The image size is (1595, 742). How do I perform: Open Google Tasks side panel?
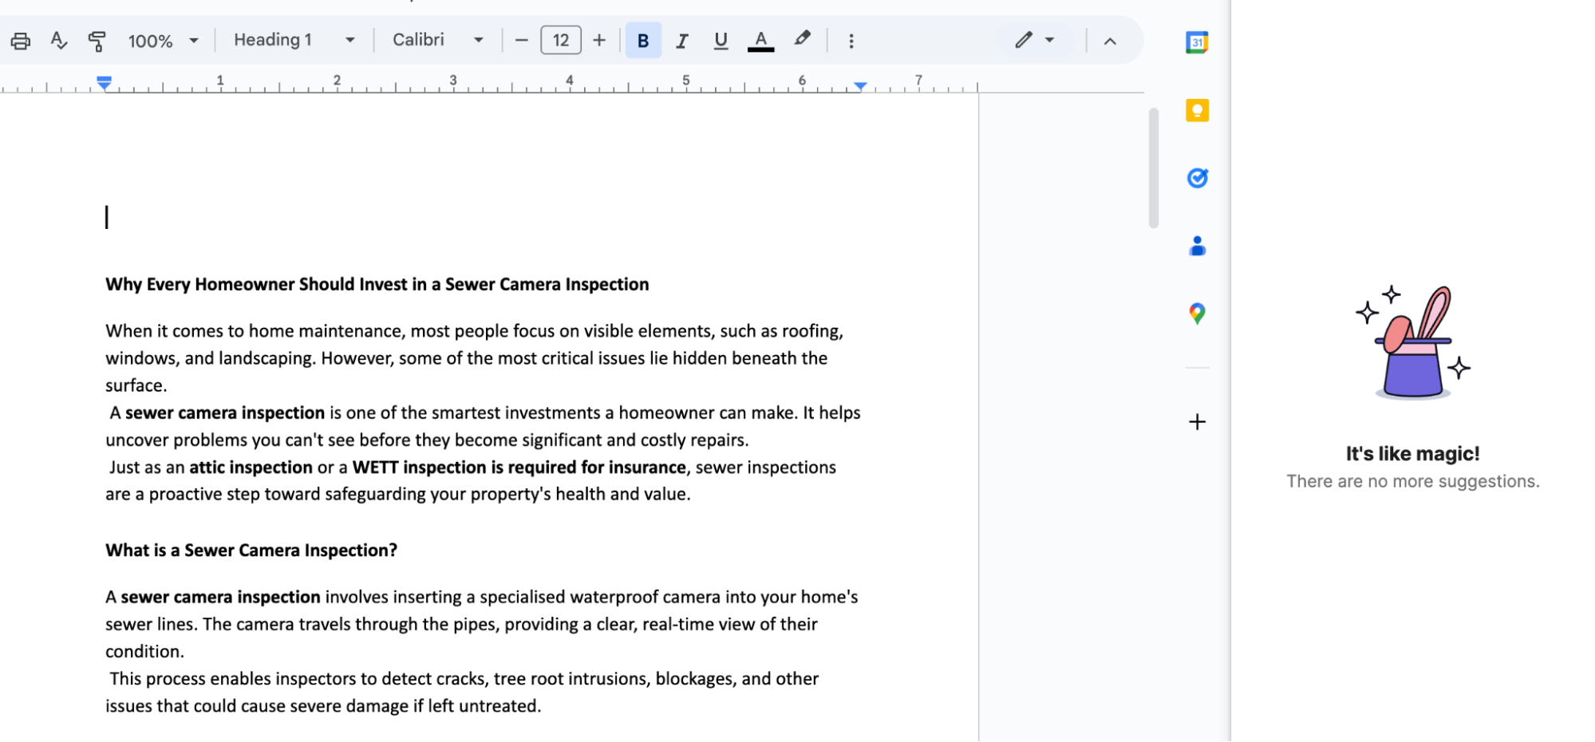click(x=1197, y=178)
